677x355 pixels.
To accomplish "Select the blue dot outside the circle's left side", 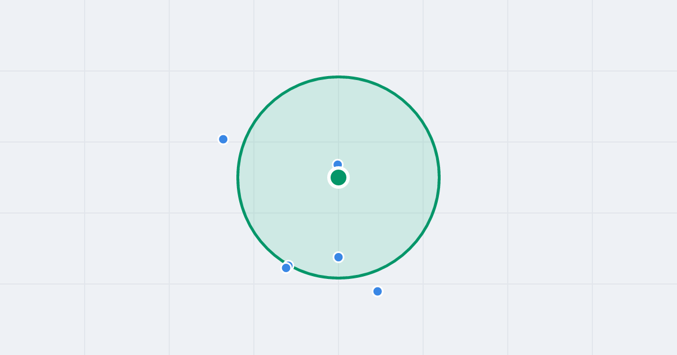I will [x=223, y=139].
